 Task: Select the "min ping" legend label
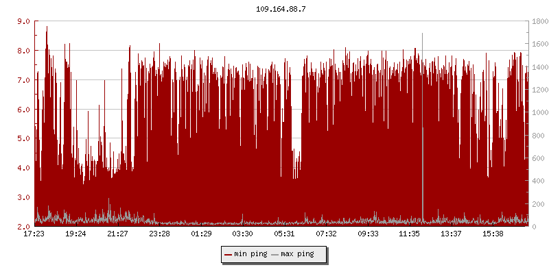point(250,254)
